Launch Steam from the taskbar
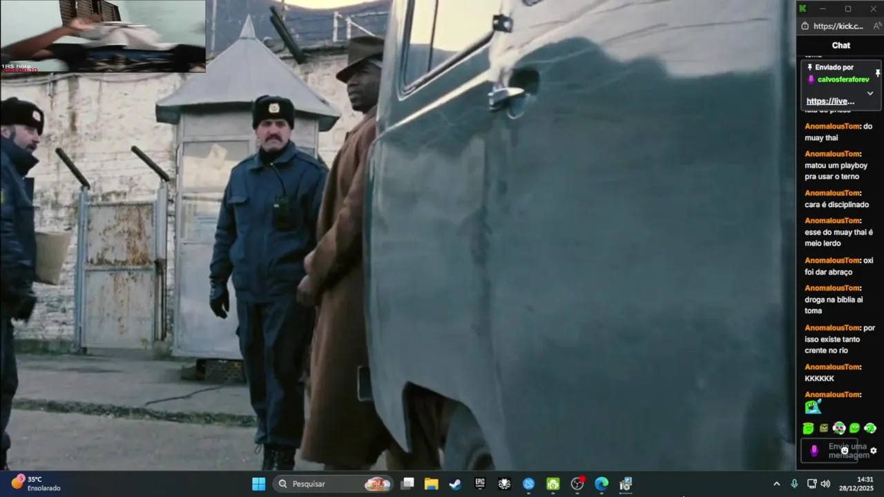 coord(455,484)
